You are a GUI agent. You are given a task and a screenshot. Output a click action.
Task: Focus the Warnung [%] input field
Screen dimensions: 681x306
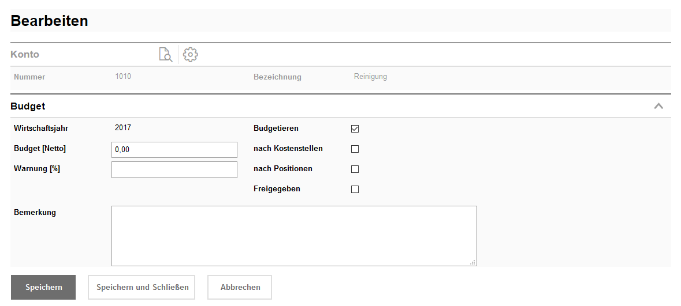point(174,170)
